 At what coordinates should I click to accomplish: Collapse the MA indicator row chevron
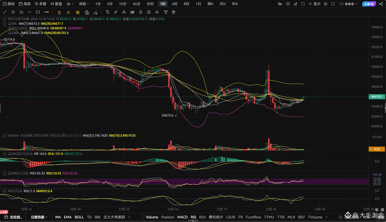tap(4, 24)
